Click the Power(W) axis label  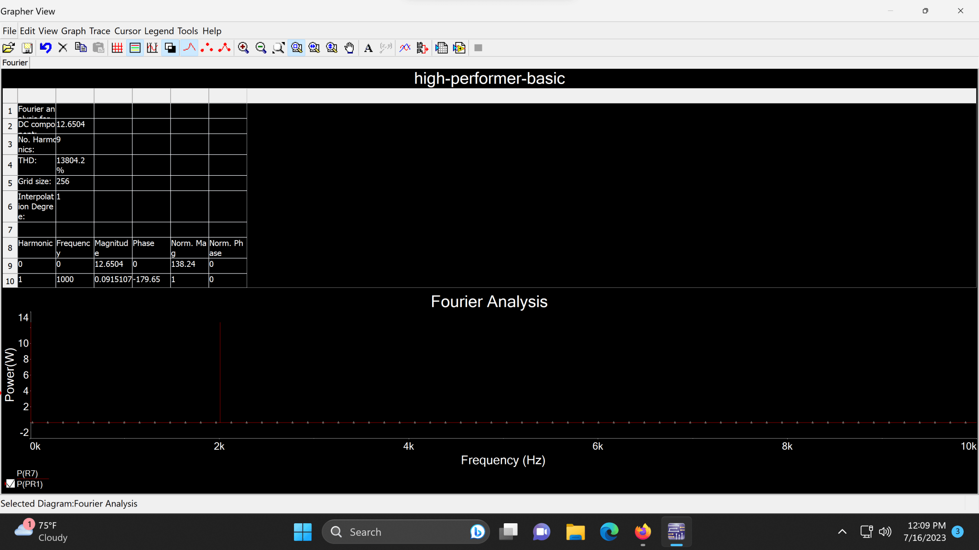pyautogui.click(x=10, y=375)
